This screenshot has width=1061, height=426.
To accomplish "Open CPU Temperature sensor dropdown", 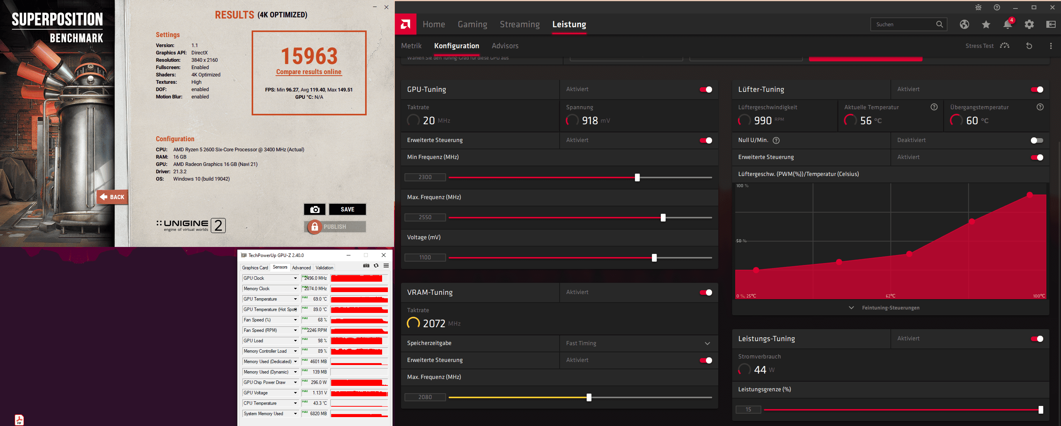I will 295,403.
